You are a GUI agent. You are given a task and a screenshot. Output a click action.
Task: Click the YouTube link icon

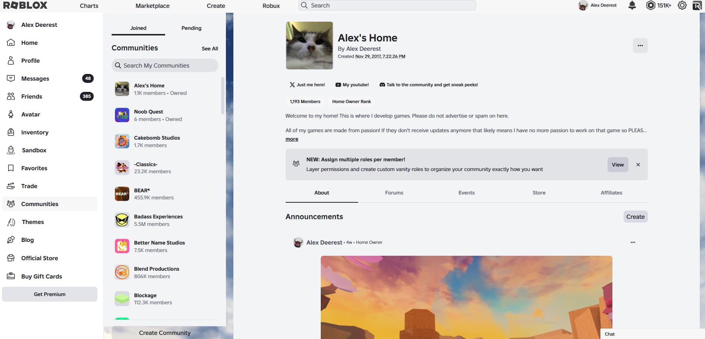[x=338, y=85]
